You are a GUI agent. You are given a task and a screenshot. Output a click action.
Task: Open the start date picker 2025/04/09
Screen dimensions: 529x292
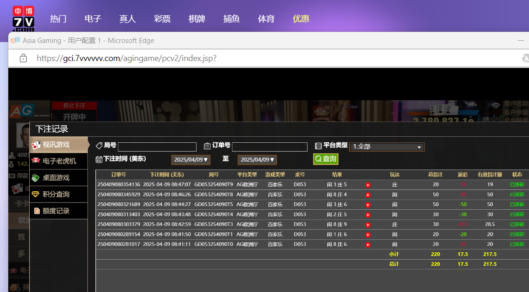point(191,160)
